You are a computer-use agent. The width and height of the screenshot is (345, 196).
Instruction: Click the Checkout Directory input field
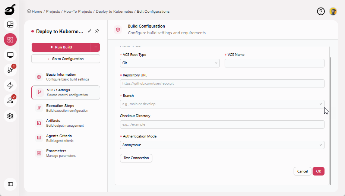tap(222, 124)
